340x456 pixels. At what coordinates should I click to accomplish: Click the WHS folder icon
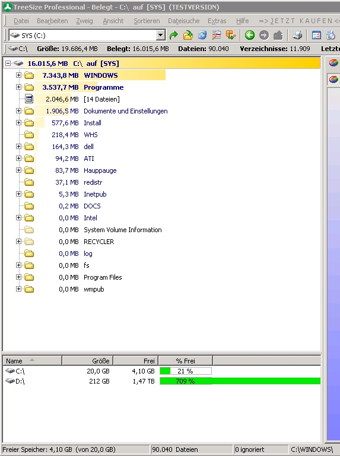point(29,135)
